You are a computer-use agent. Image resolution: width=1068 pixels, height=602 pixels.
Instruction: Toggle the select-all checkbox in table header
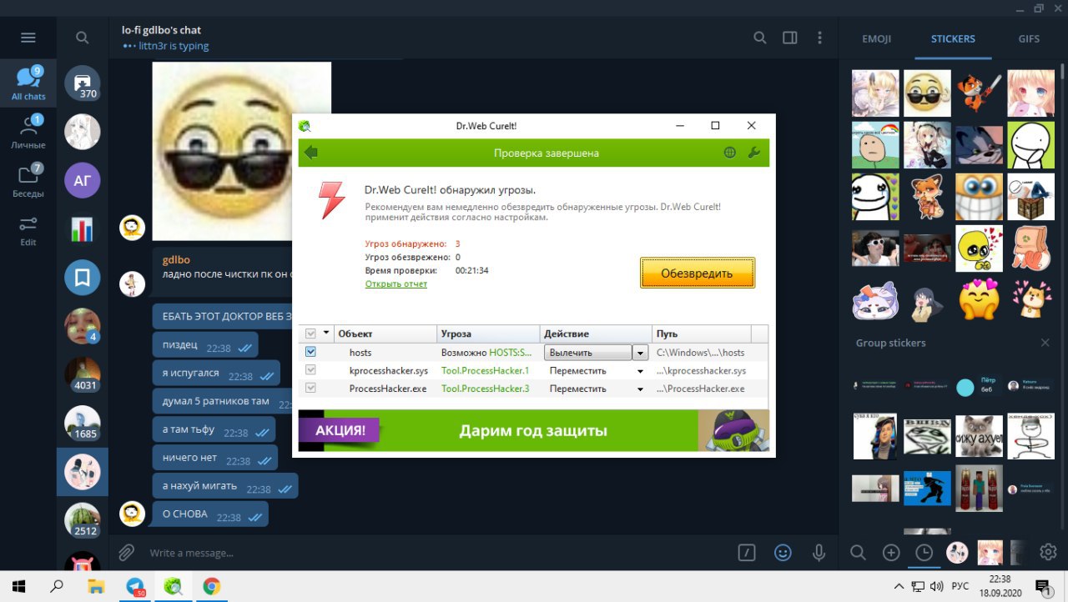tap(311, 333)
